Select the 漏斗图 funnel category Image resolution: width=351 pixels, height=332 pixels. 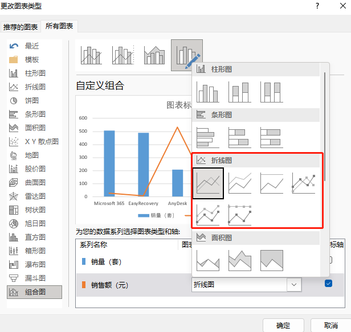(x=34, y=278)
